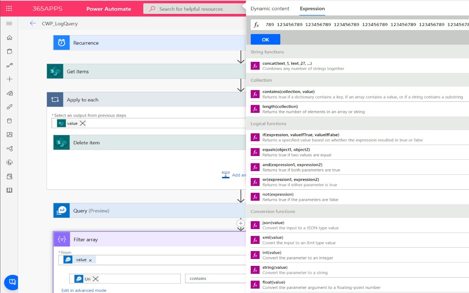
Task: Open Action items clipboard icon
Action: pyautogui.click(x=10, y=51)
